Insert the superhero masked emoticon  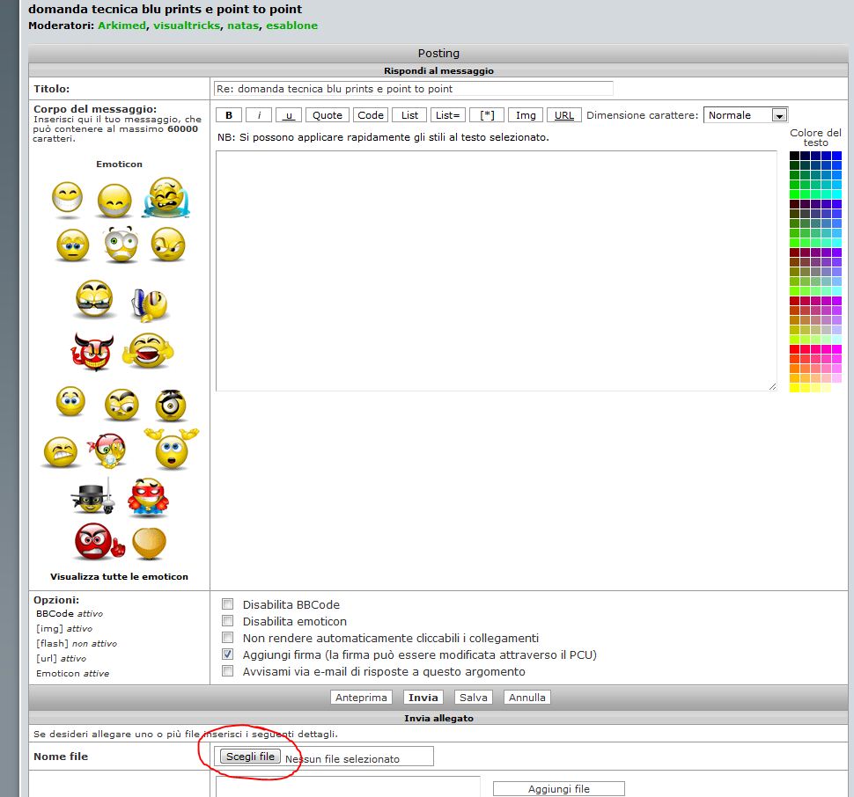click(x=148, y=497)
